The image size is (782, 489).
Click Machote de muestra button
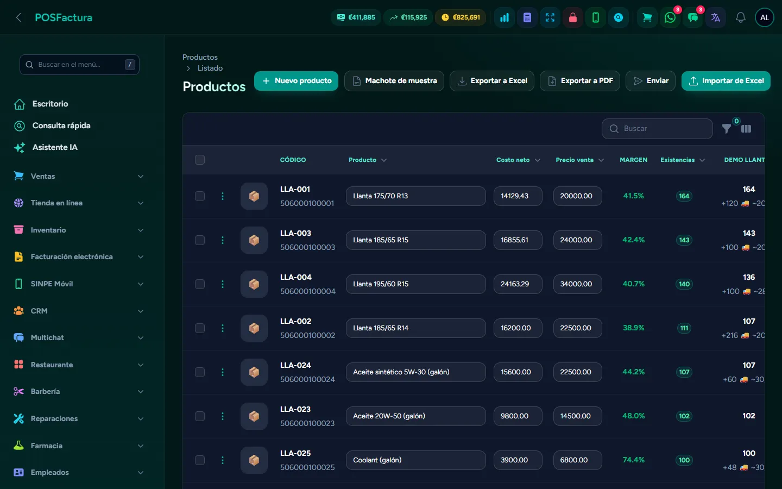394,81
